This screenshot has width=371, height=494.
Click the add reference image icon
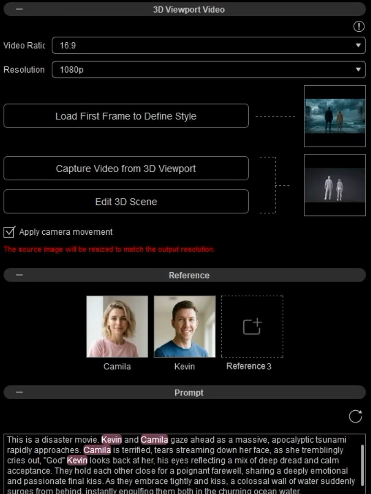252,327
